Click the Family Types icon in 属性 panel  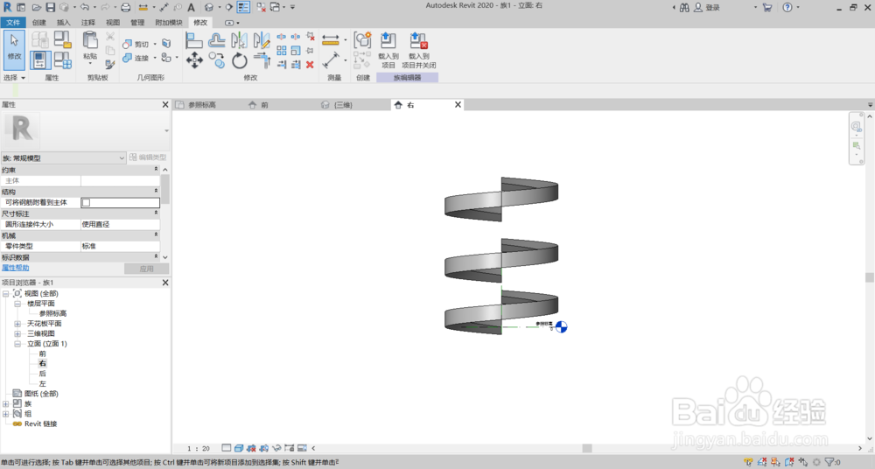(62, 59)
